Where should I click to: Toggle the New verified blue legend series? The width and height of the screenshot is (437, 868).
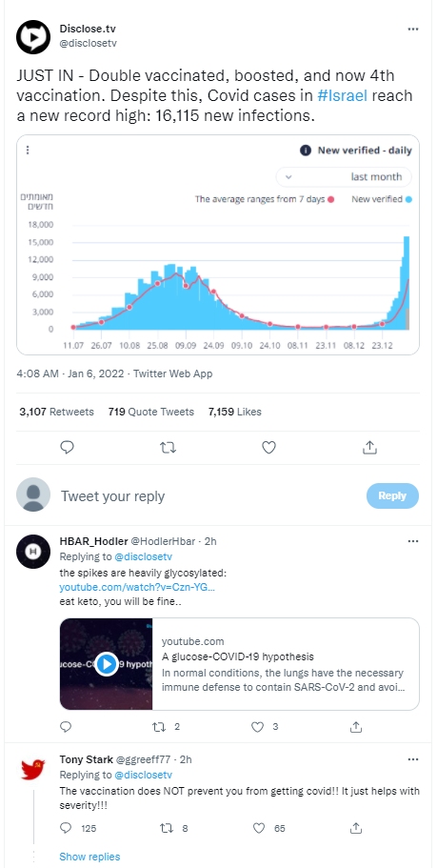(x=382, y=199)
